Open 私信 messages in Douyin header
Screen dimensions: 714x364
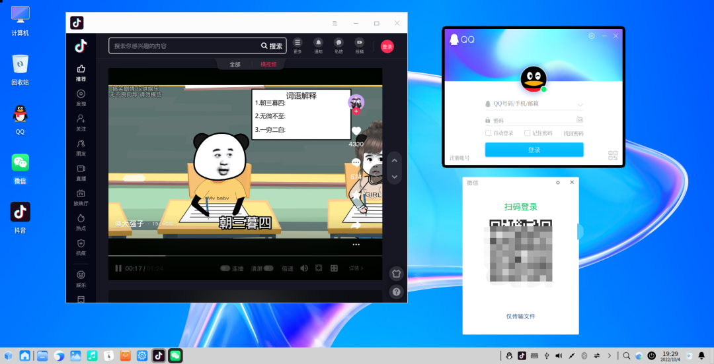point(338,43)
